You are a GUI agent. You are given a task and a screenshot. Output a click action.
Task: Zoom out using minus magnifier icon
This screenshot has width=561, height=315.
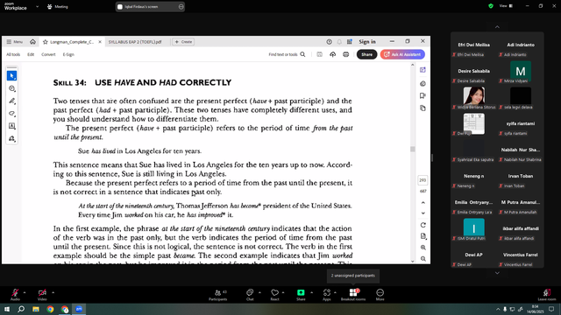pyautogui.click(x=423, y=259)
